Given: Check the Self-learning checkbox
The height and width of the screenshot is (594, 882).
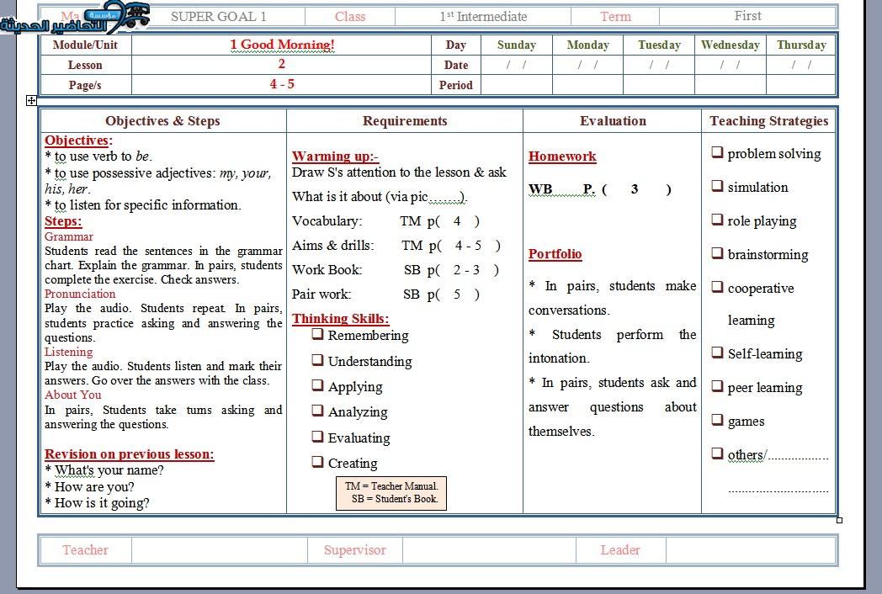Looking at the screenshot, I should pos(717,353).
